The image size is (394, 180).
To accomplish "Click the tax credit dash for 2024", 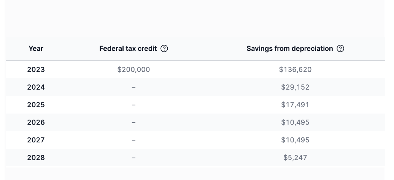I will pos(133,87).
